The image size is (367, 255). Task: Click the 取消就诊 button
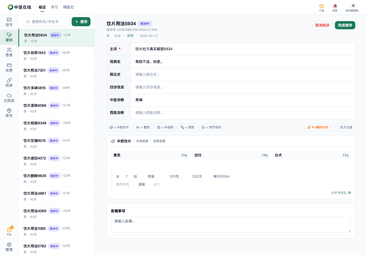(x=322, y=25)
